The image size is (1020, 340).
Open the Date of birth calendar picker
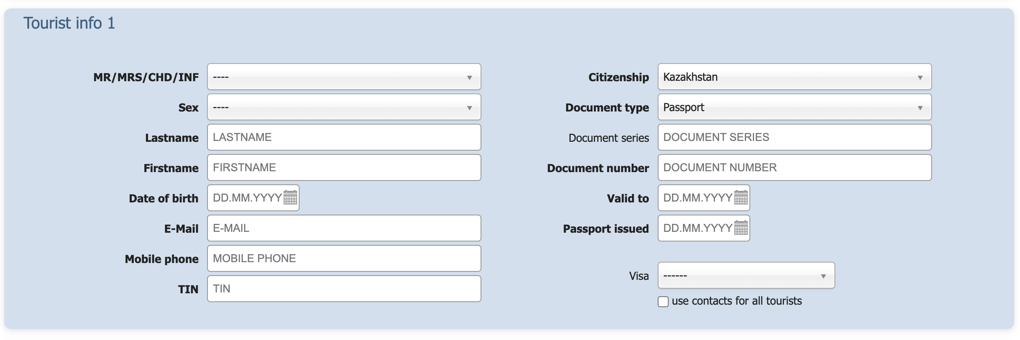pos(290,197)
